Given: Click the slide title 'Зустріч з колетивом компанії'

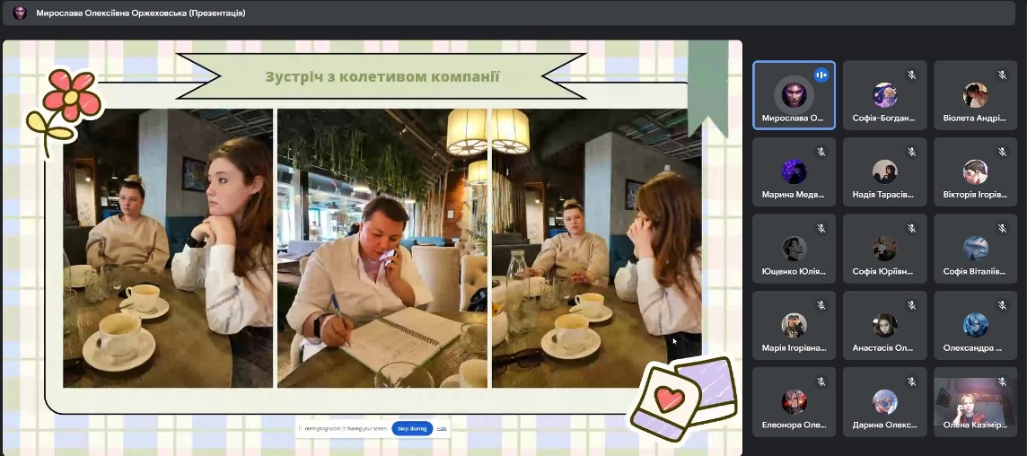Looking at the screenshot, I should pyautogui.click(x=382, y=76).
